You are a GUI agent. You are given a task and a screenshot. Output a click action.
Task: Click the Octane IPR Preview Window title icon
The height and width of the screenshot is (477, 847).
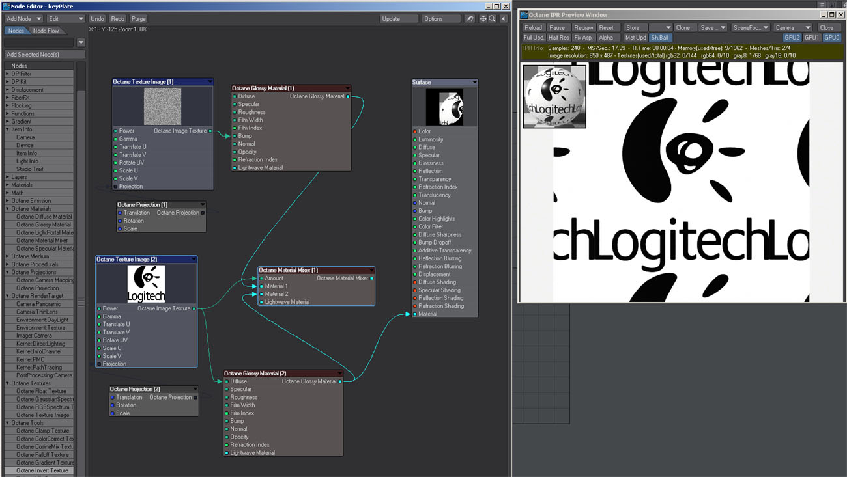click(524, 15)
